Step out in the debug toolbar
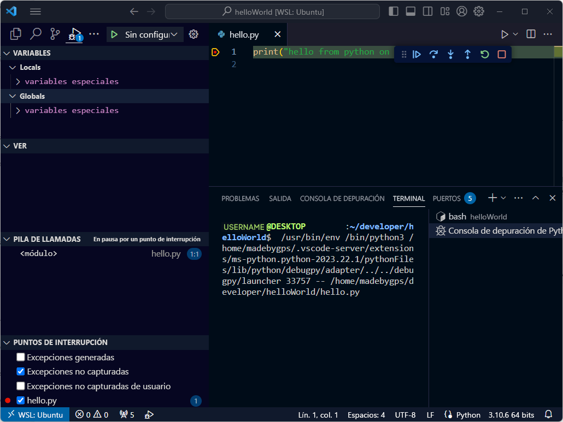Viewport: 563px width, 422px height. coord(467,55)
